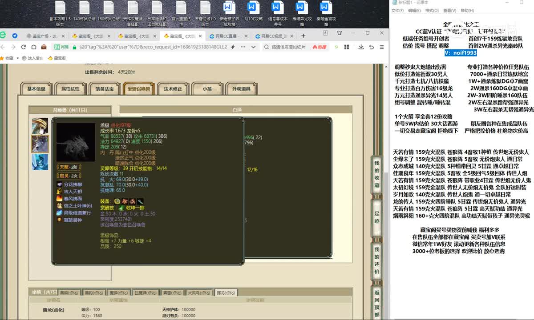
Task: Click the 360 browser logo icon
Action: [x=3, y=35]
